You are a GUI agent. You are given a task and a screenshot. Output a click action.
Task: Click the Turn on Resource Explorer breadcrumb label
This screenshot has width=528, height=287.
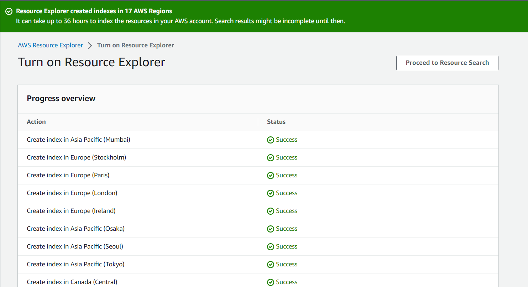pos(136,45)
